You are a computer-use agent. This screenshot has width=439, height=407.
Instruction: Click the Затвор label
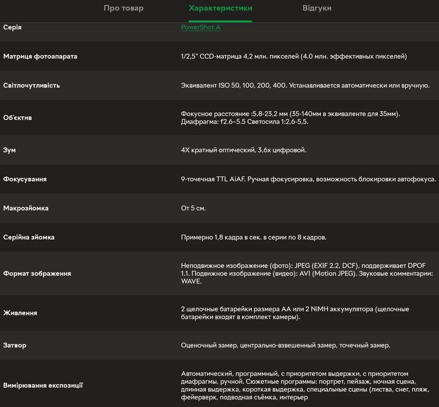point(15,345)
